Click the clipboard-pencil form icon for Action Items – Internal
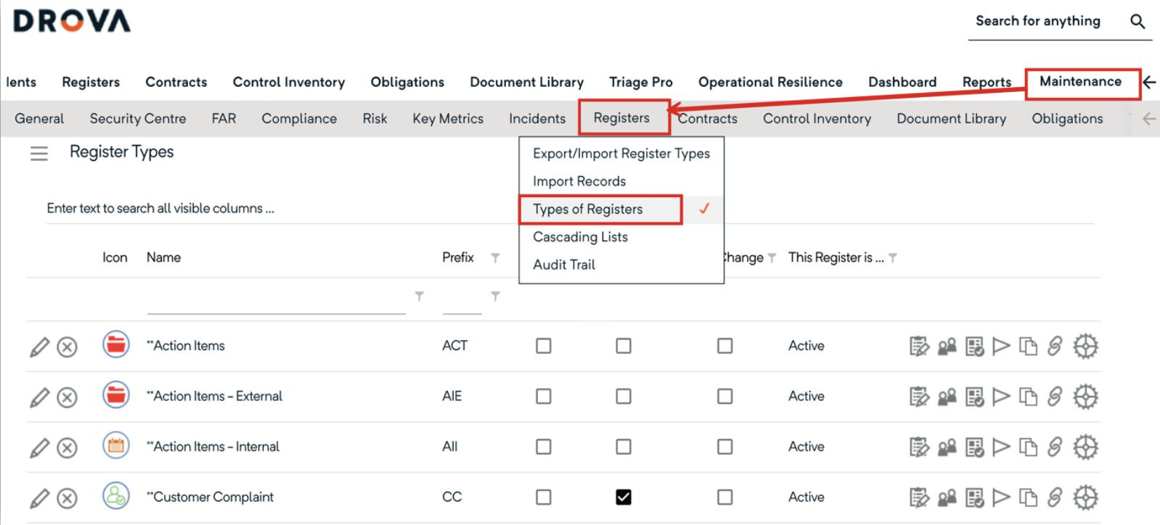The height and width of the screenshot is (525, 1160). click(919, 447)
